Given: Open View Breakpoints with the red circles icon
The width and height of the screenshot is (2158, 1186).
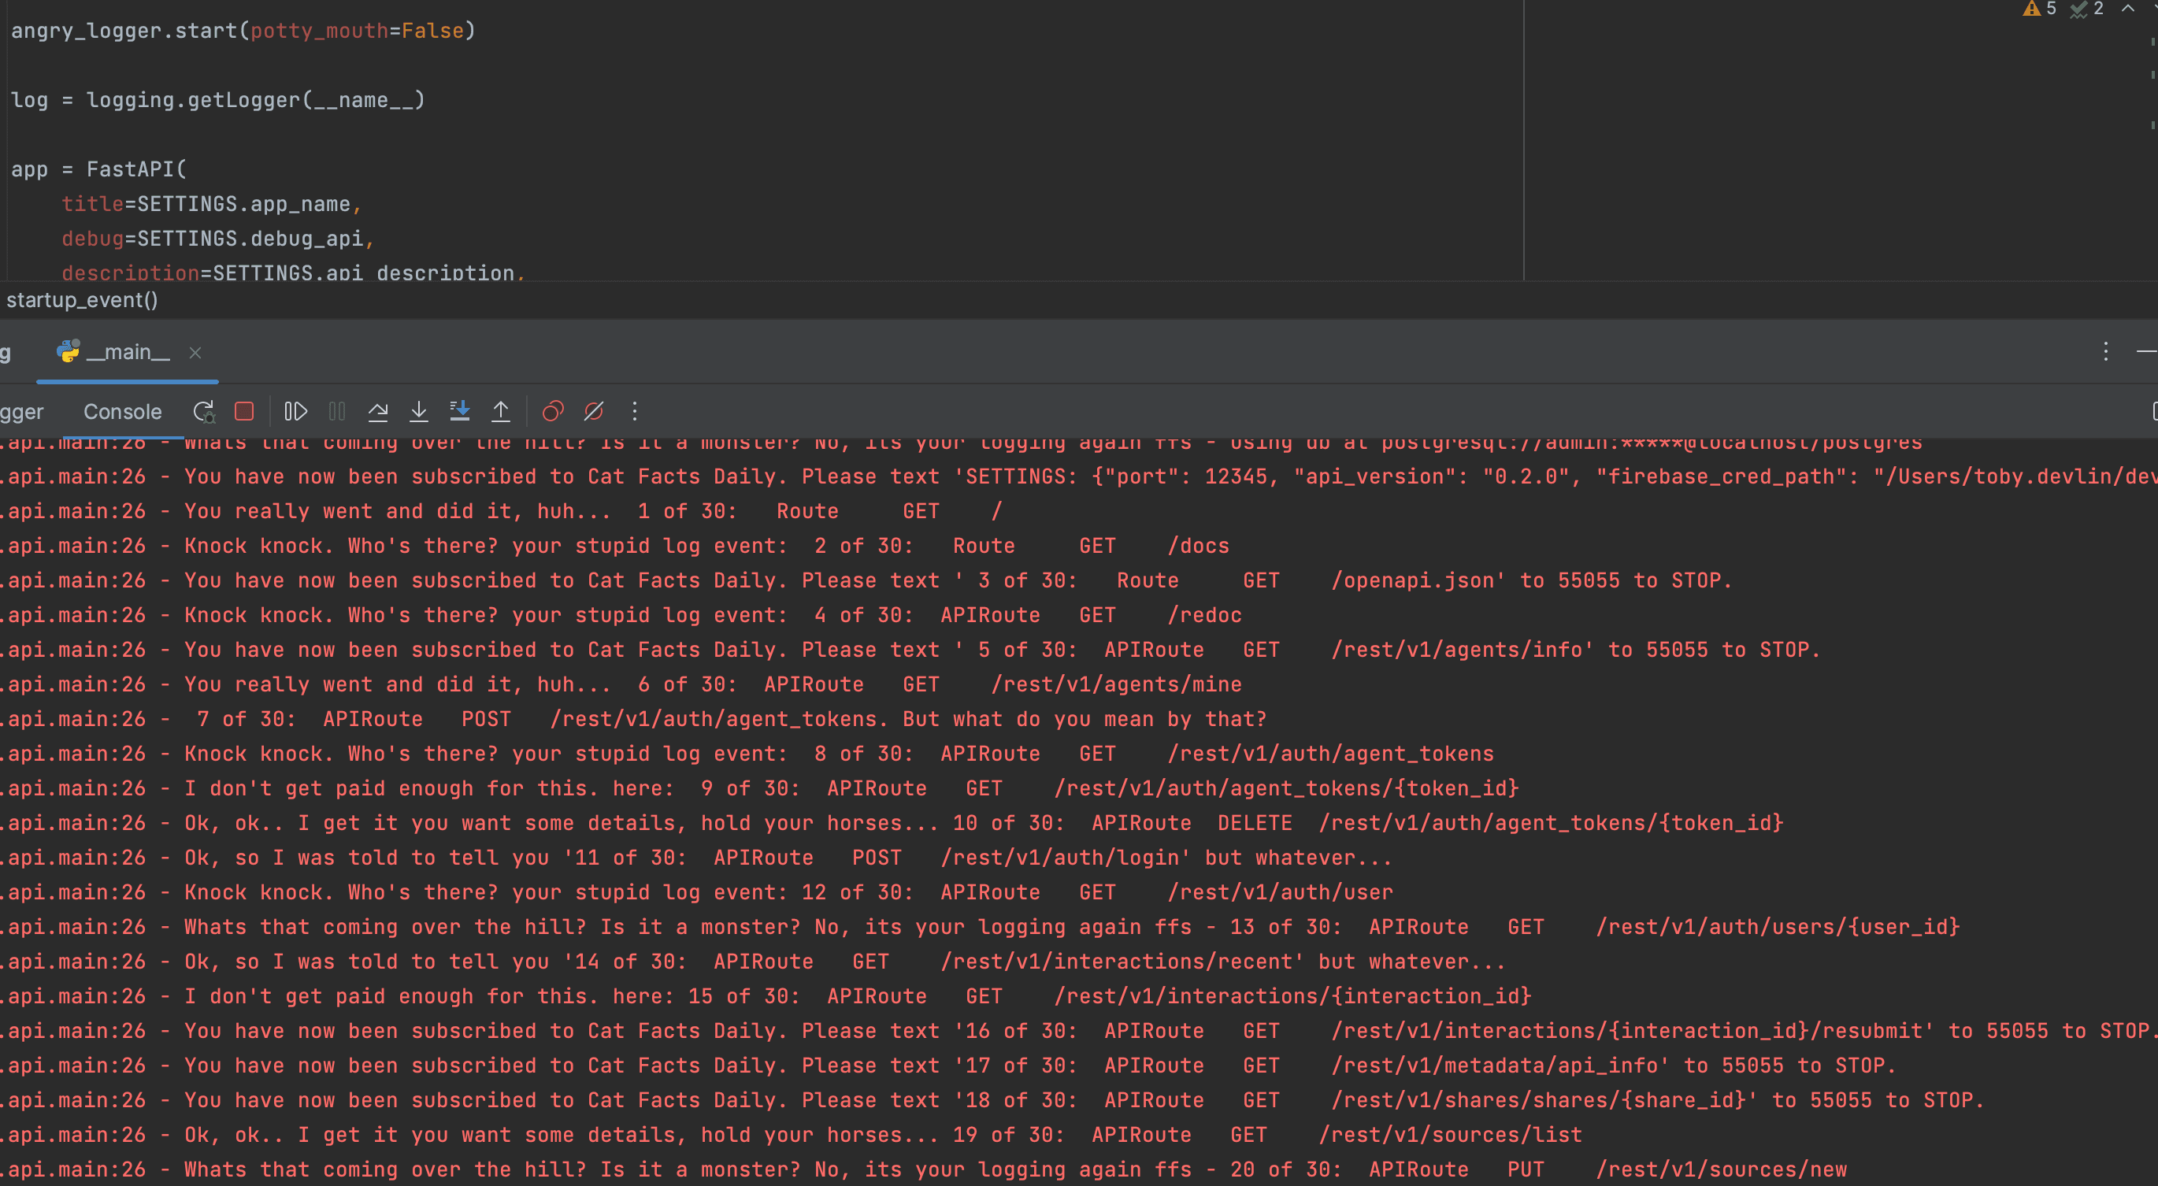Looking at the screenshot, I should pos(553,411).
